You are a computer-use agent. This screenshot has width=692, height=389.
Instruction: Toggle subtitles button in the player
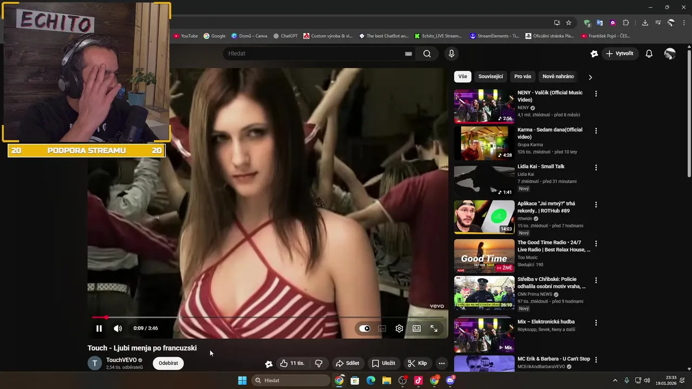382,328
